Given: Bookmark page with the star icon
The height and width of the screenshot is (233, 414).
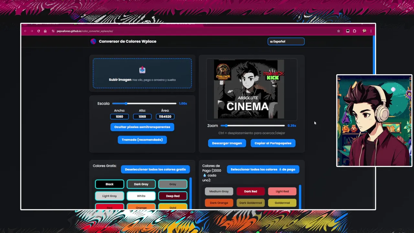Looking at the screenshot, I should [x=338, y=31].
